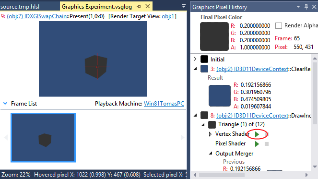This screenshot has width=318, height=179.
Task: Click the Final Pixel Color dark swatch
Action: coord(214,36)
